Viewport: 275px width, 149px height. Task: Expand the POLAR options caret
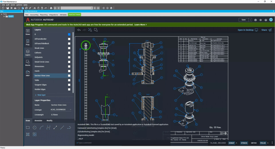click(268, 143)
